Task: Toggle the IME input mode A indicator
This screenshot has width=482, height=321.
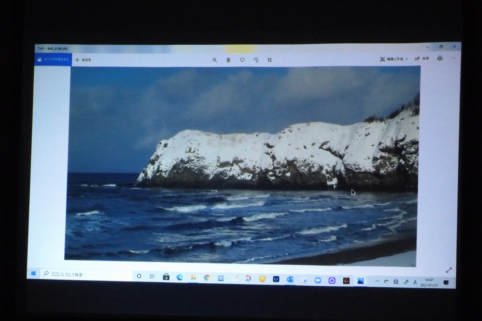Action: coord(415,282)
